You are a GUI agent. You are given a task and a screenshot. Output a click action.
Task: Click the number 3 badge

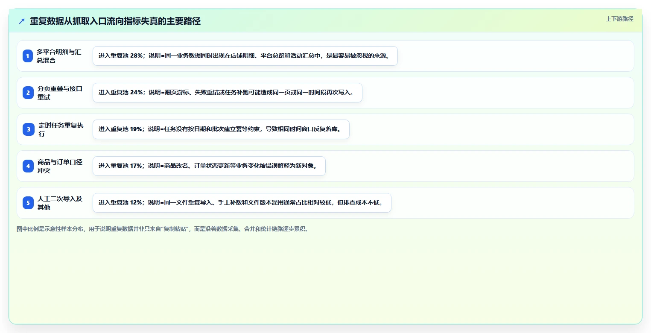pyautogui.click(x=29, y=129)
